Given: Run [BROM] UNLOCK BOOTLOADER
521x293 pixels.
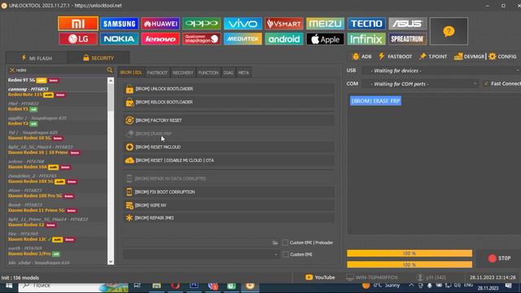Looking at the screenshot, I should [x=229, y=89].
